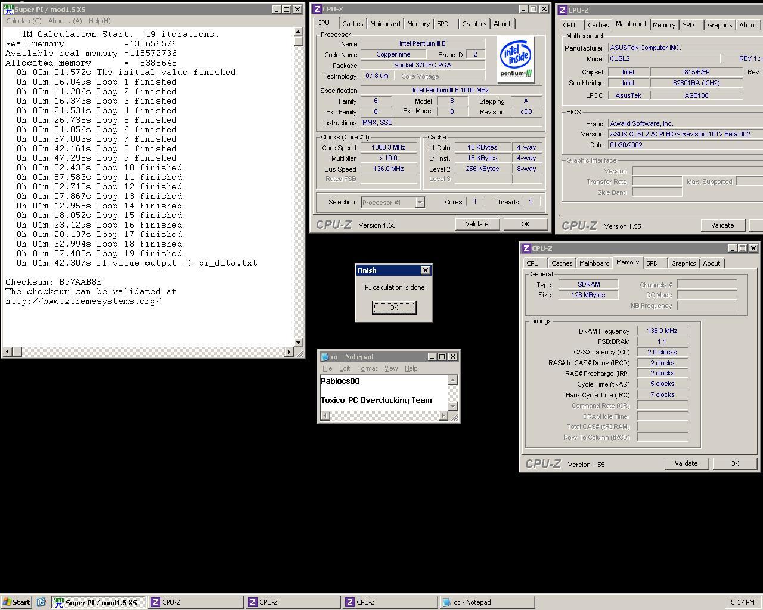763x610 pixels.
Task: Open the File menu in Notepad
Action: click(327, 368)
